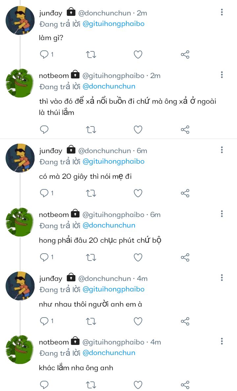Image resolution: width=237 pixels, height=391 pixels.
Task: Share the "khác lắm nha ông anh" tweet
Action: pyautogui.click(x=185, y=384)
